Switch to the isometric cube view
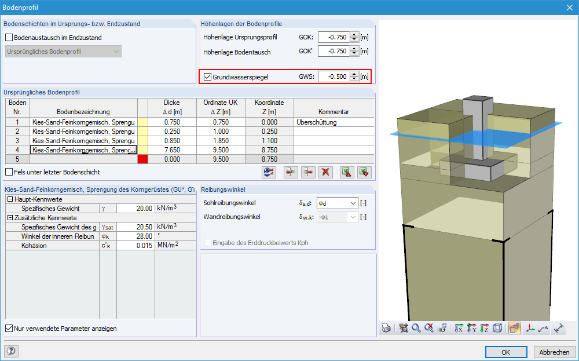579x361 pixels. [497, 328]
